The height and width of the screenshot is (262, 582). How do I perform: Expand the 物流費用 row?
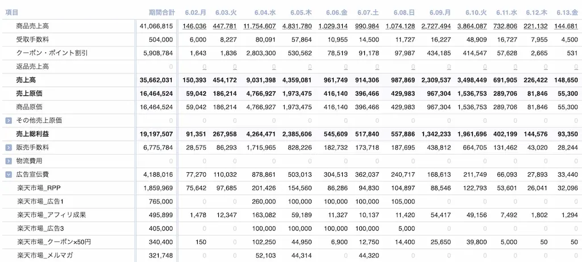[x=9, y=161]
